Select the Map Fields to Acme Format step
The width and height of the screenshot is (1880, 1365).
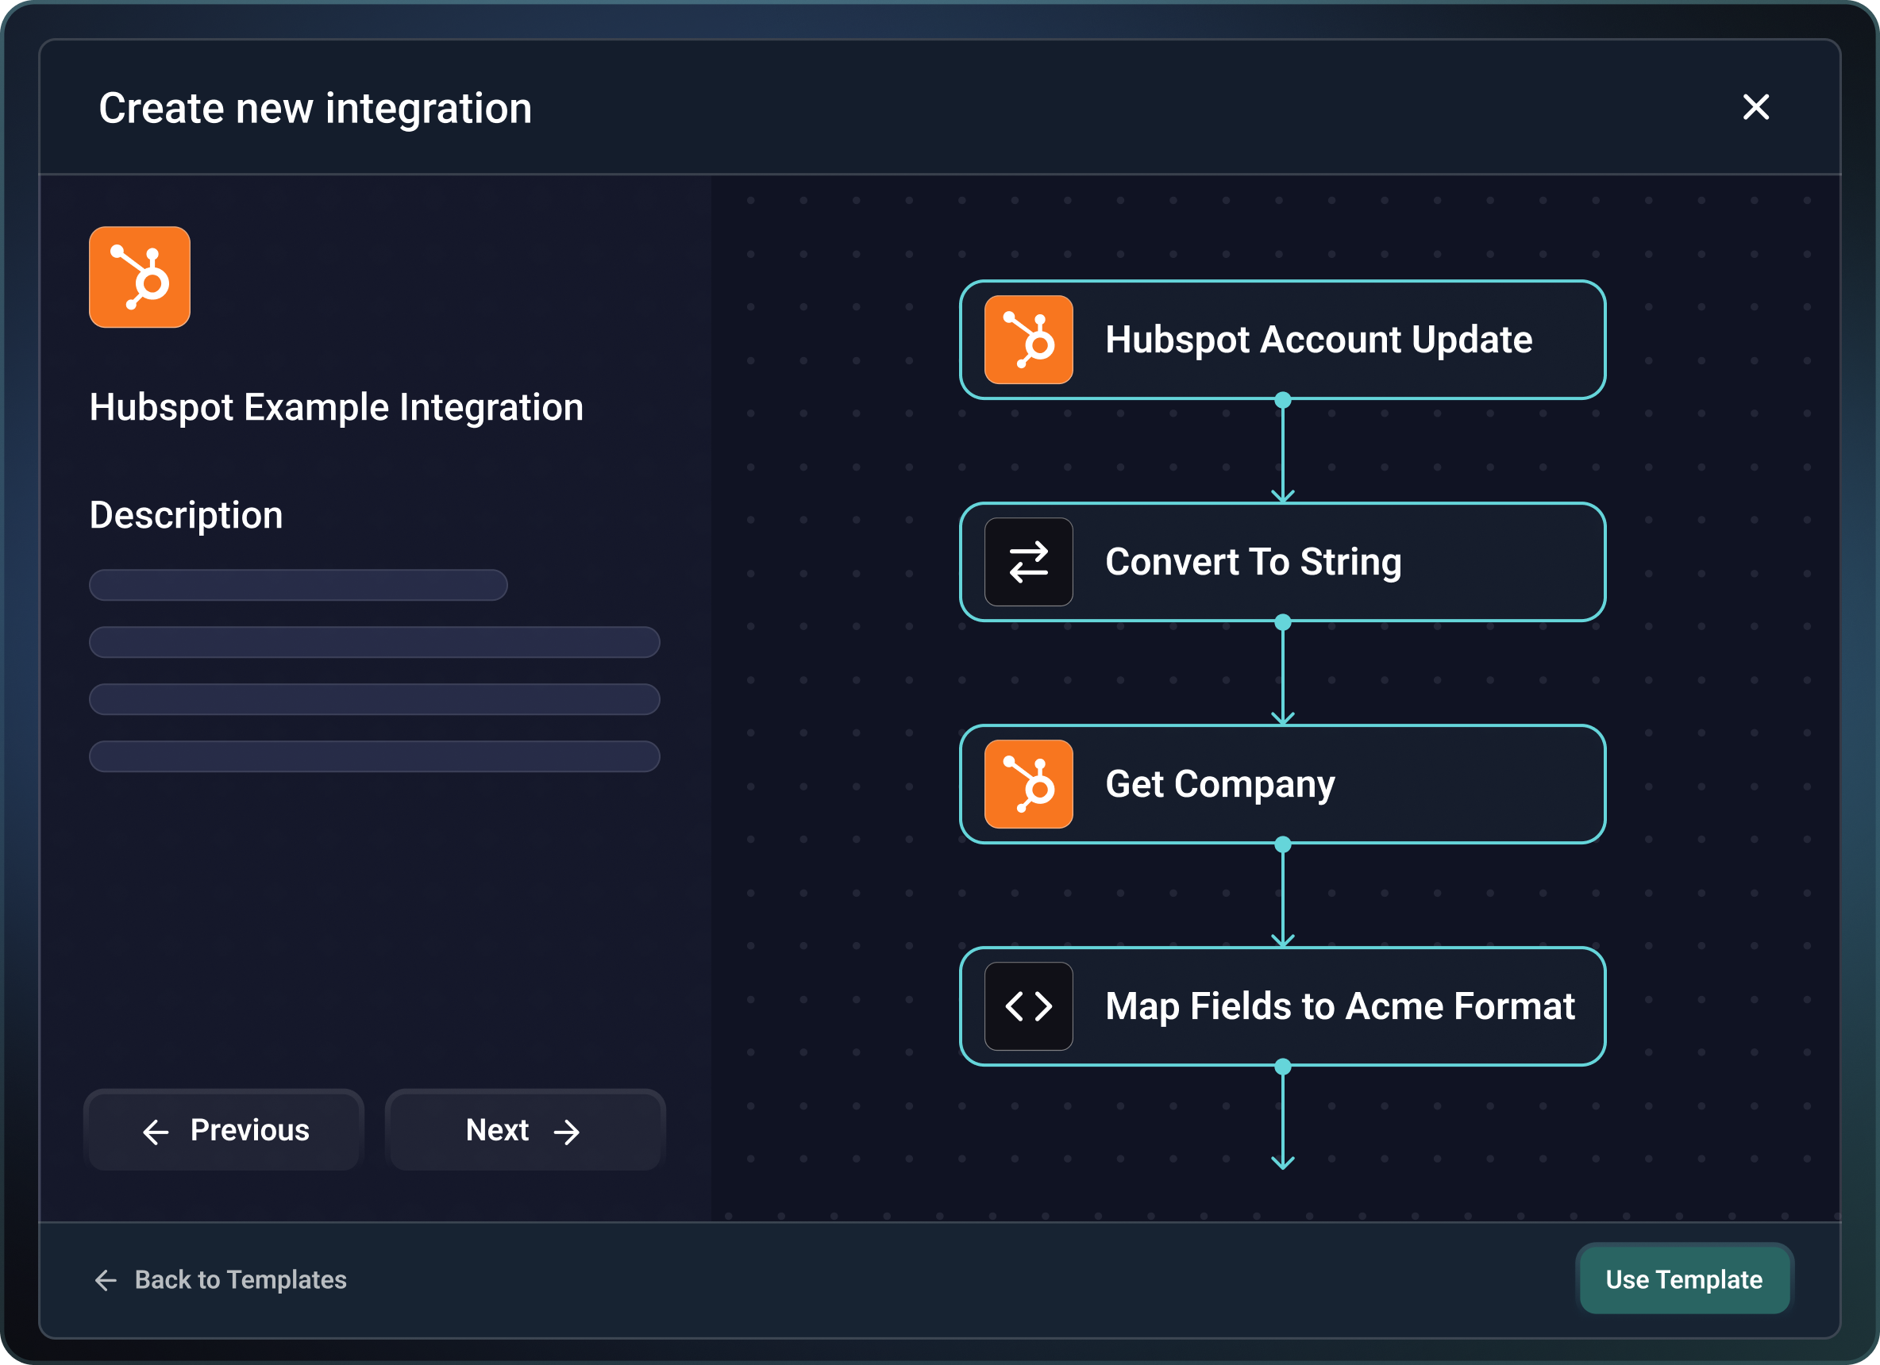pos(1282,1006)
